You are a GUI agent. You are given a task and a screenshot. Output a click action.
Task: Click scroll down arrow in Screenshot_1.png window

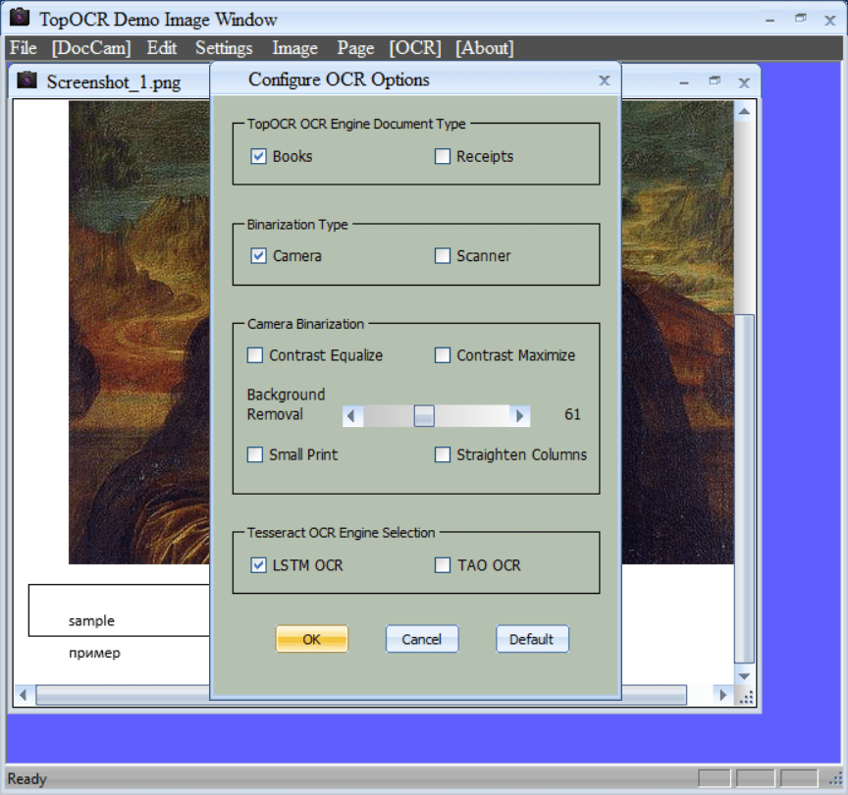pos(744,676)
